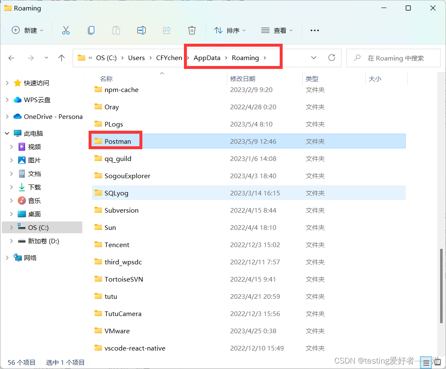Select the Oray folder
This screenshot has height=369, width=446.
(x=249, y=107)
